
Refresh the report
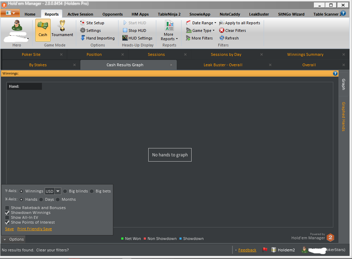point(229,38)
